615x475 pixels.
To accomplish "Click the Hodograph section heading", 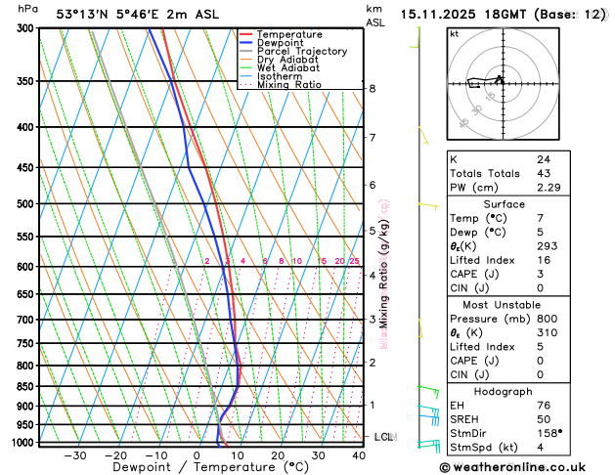I will [504, 392].
